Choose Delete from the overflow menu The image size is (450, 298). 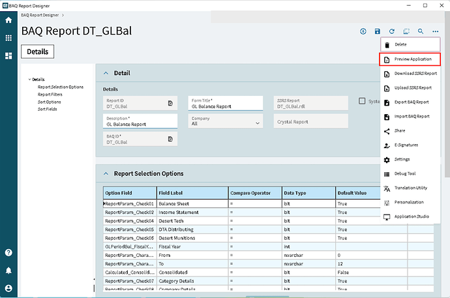[410, 44]
